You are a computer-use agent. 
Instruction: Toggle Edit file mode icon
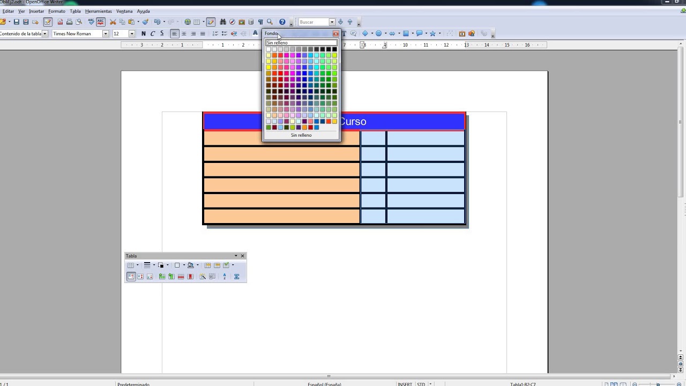click(48, 22)
